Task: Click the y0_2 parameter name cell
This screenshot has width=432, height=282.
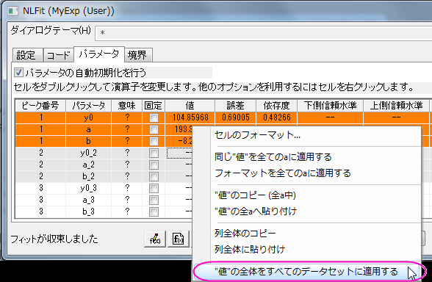Action: [x=88, y=153]
